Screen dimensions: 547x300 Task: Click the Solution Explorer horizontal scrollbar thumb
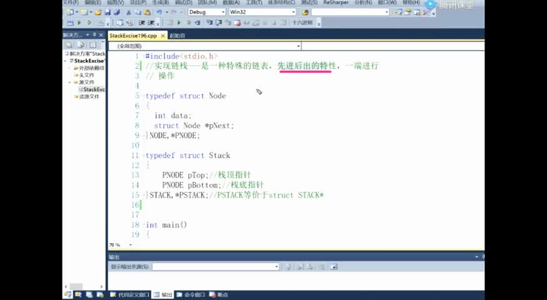click(76, 286)
